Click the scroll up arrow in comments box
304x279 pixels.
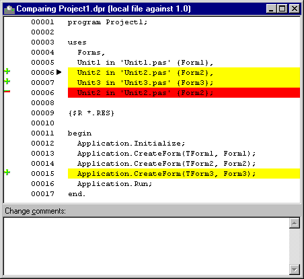(x=295, y=223)
